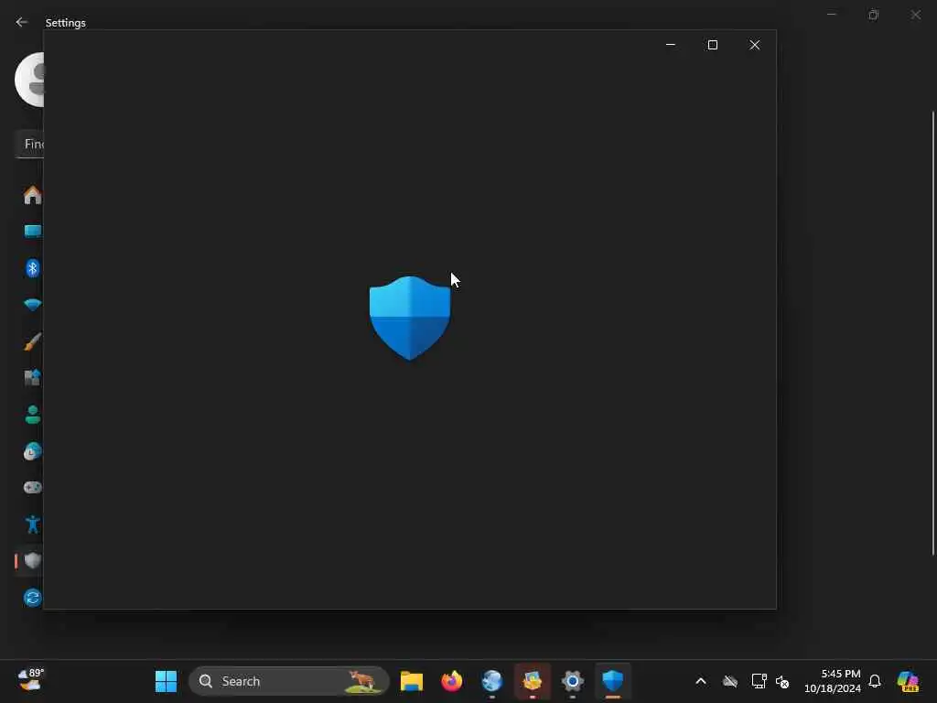Open the weather widget showing 89°
The image size is (937, 703).
coord(30,680)
